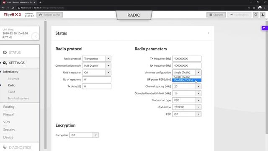
Task: Open the FEC dropdown
Action: click(187, 114)
